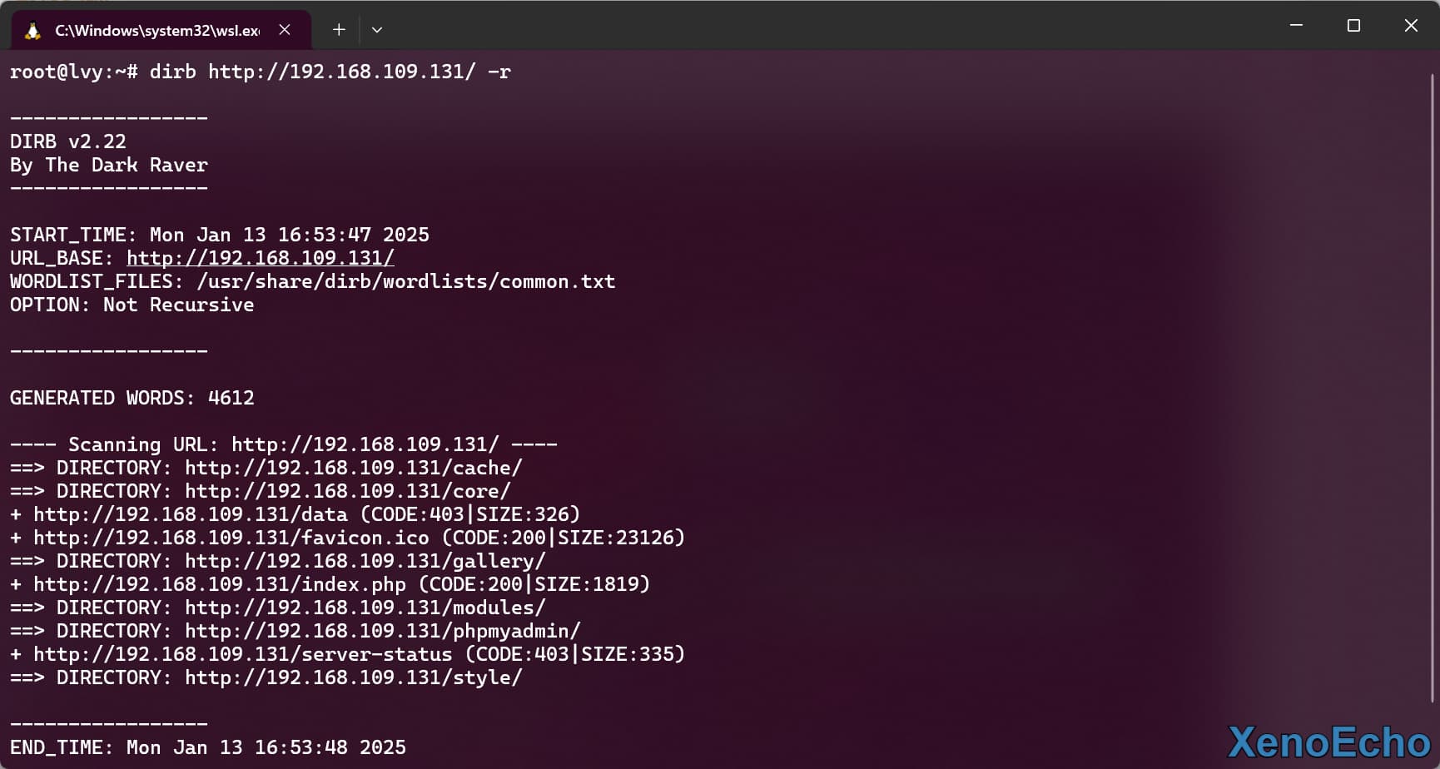This screenshot has width=1440, height=769.
Task: Click the phpmyadmin directory URL
Action: coord(382,631)
